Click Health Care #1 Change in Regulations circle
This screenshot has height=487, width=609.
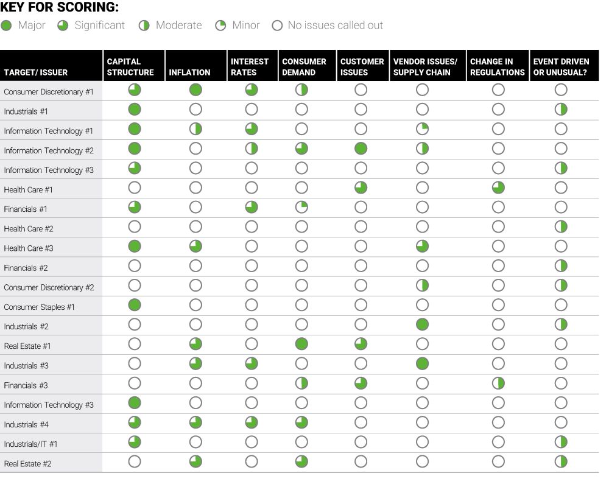click(x=498, y=187)
